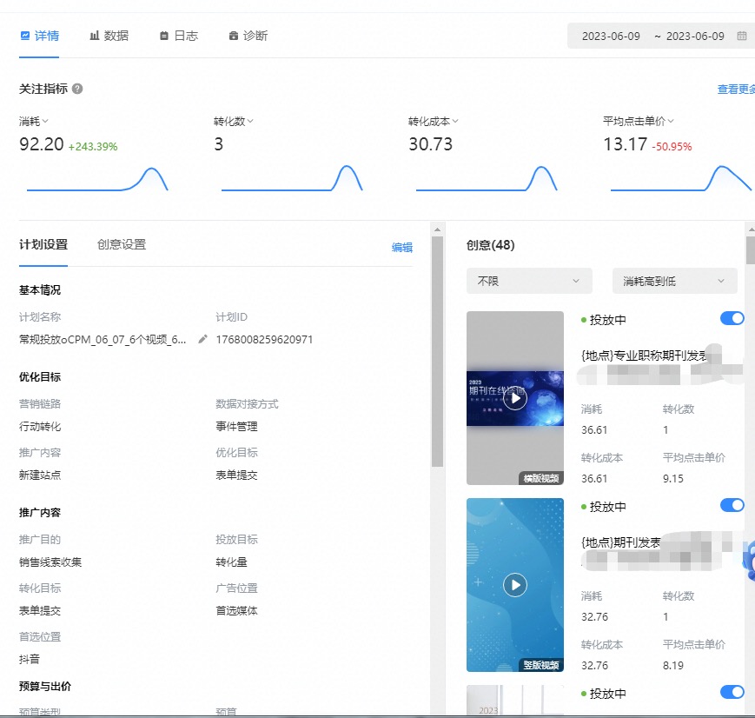
Task: Click the 详情 chart icon
Action: [x=25, y=36]
